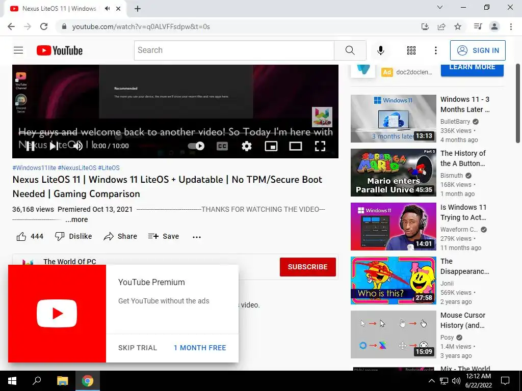Save video to playlist

tap(164, 236)
